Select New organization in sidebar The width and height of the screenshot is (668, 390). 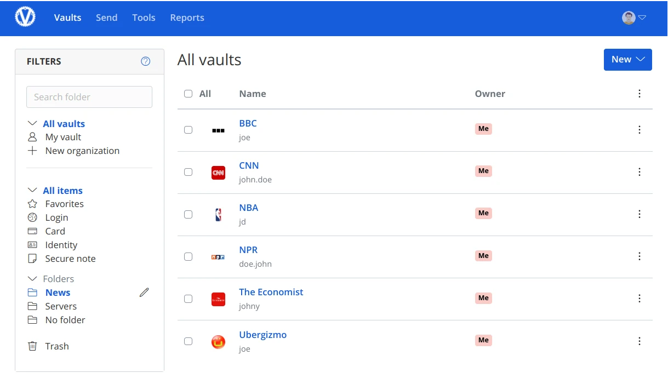82,151
